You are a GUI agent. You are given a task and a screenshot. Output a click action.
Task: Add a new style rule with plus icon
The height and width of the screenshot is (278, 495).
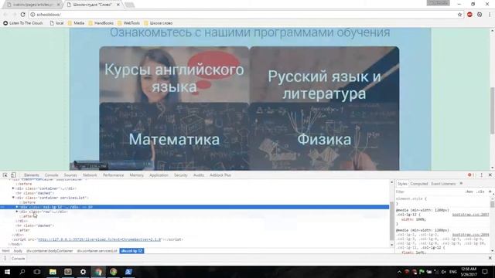(490, 192)
